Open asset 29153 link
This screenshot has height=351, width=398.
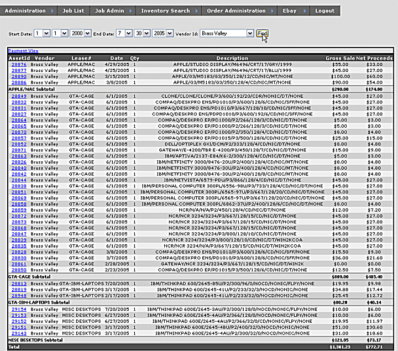[x=19, y=315]
